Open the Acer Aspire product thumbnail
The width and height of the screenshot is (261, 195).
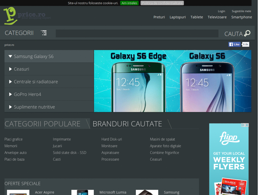coord(18,192)
